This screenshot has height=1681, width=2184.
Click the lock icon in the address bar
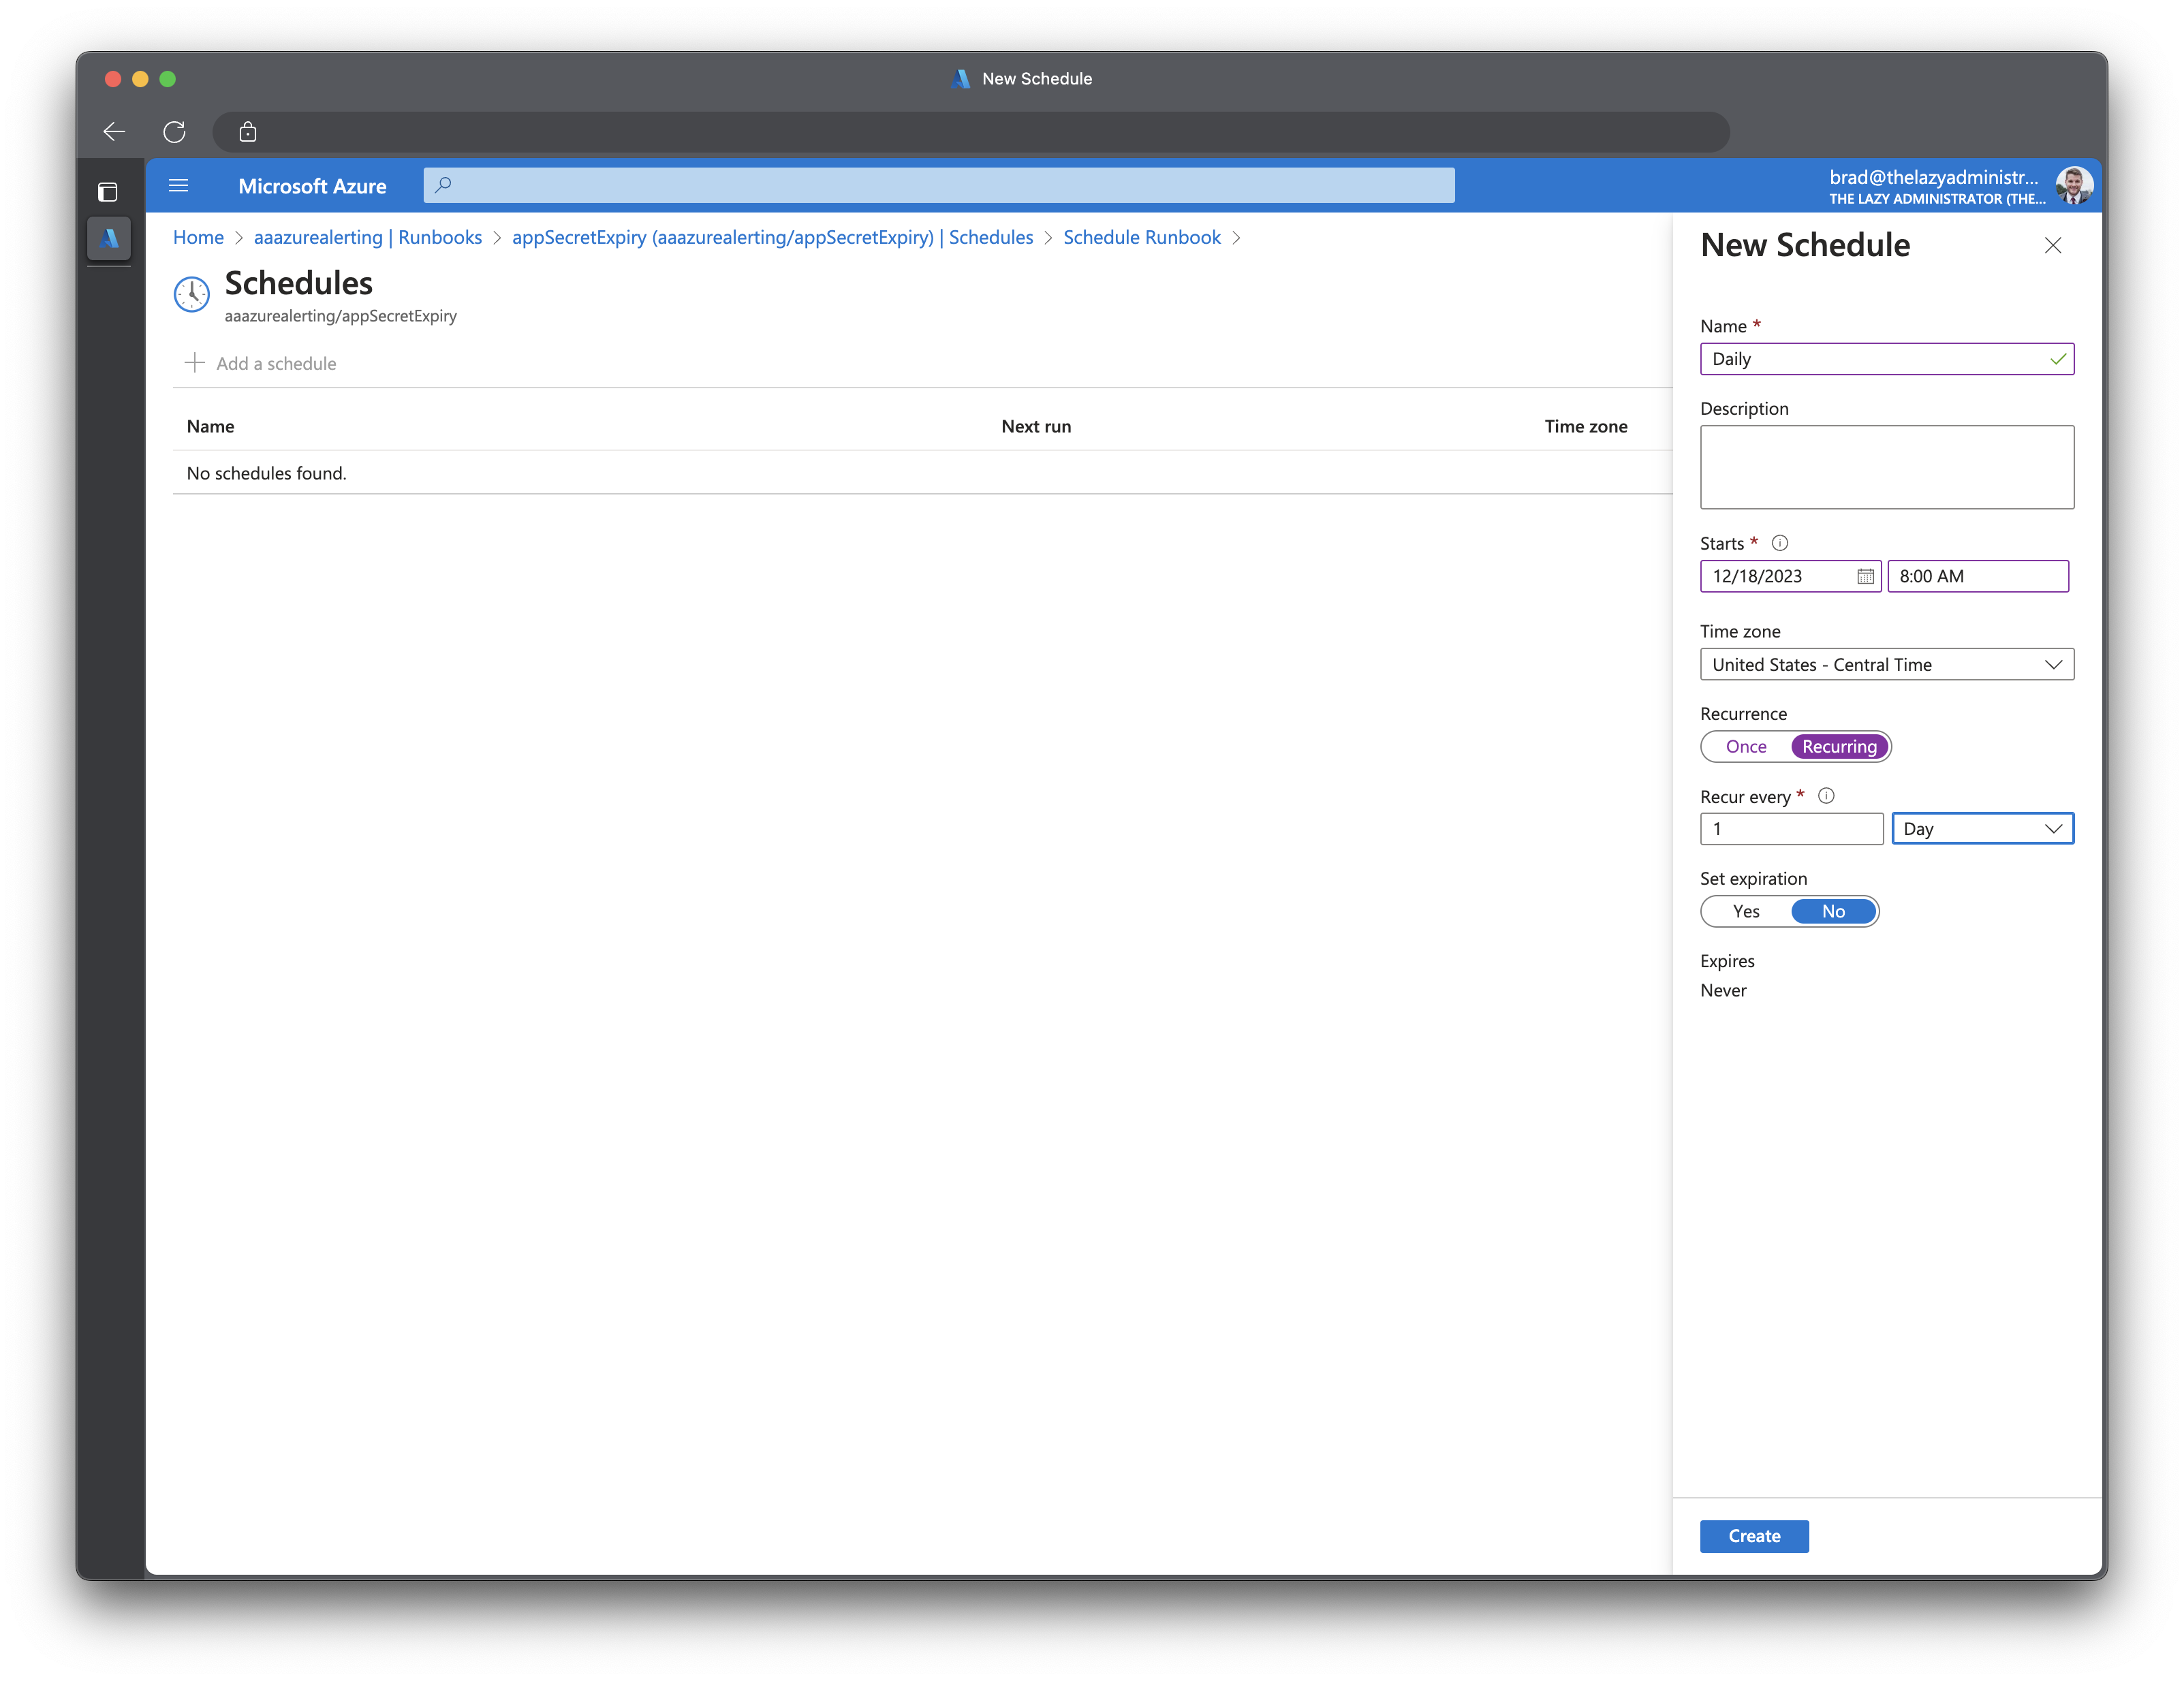tap(248, 131)
